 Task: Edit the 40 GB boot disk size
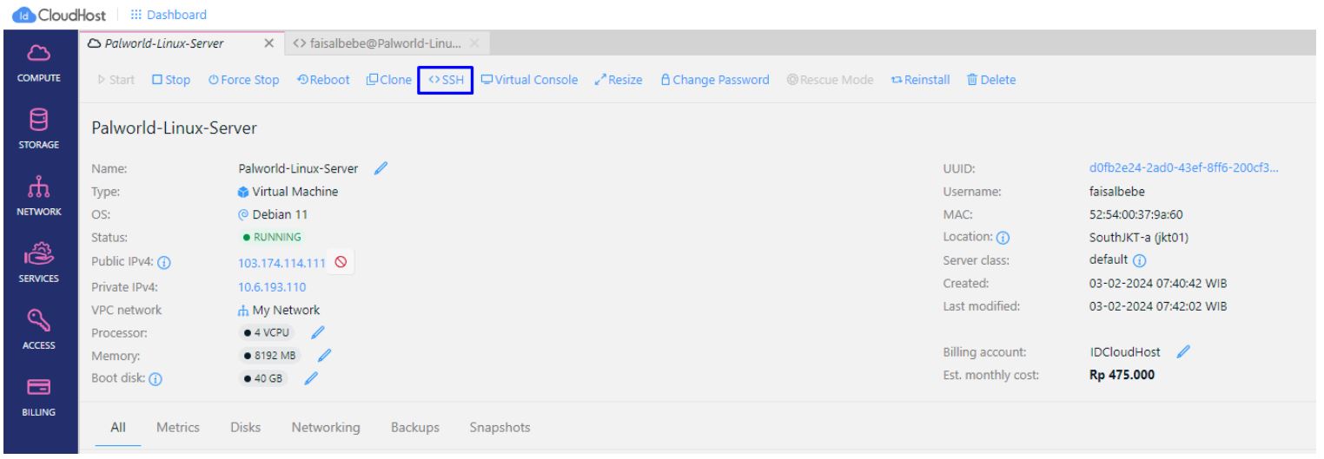click(x=311, y=377)
